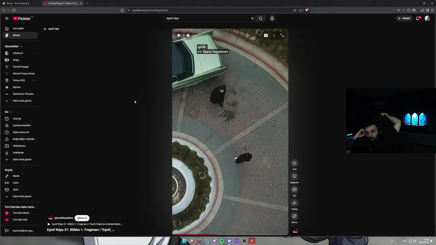Open the Windows Start menu
This screenshot has width=436, height=245.
184,241
